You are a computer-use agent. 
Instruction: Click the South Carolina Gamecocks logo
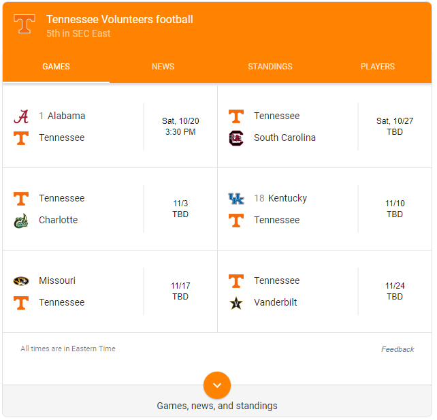pyautogui.click(x=236, y=138)
